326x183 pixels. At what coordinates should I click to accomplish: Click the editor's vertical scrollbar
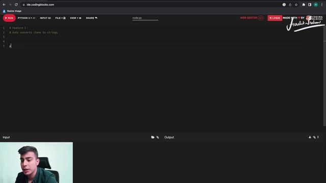324,76
